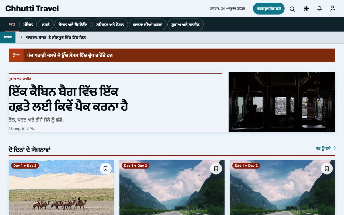Open the search icon in header
This screenshot has height=215, width=344.
point(292,9)
